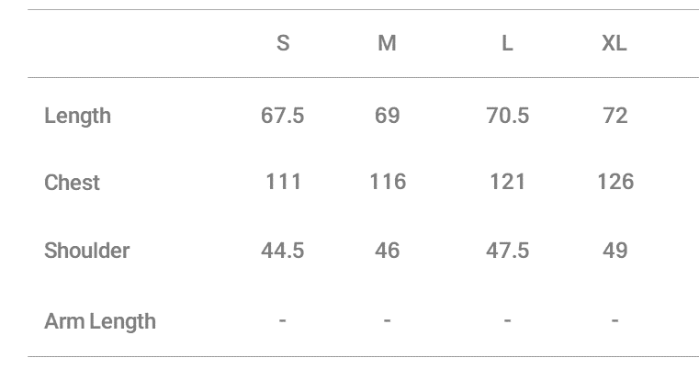The width and height of the screenshot is (699, 369).
Task: Select chest measurement 126
Action: pyautogui.click(x=614, y=182)
